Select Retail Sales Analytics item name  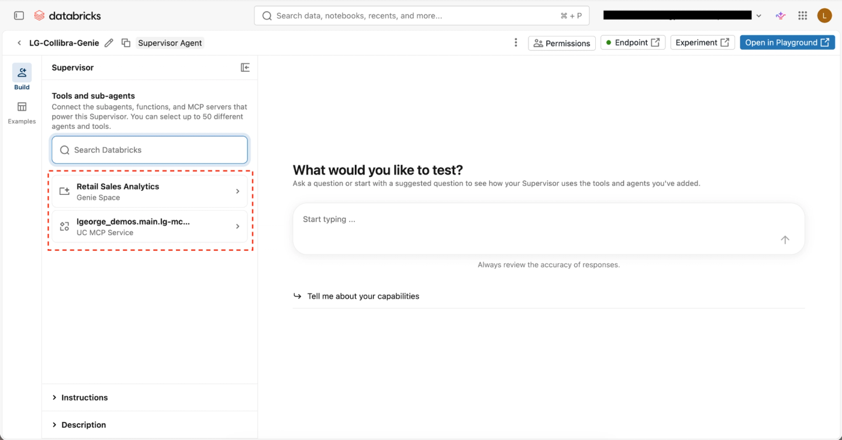pyautogui.click(x=118, y=187)
